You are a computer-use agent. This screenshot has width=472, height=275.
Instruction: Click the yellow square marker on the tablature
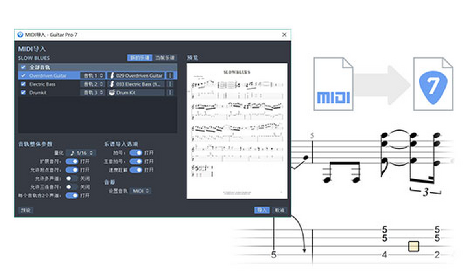pyautogui.click(x=413, y=246)
